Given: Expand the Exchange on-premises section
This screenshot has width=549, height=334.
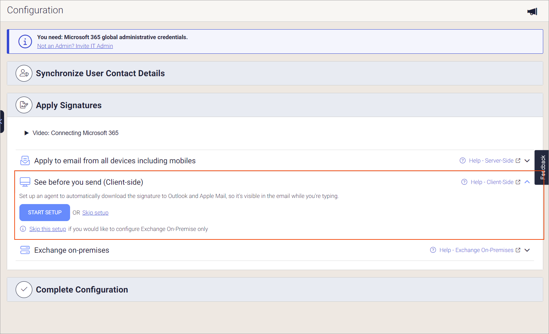Looking at the screenshot, I should click(527, 250).
